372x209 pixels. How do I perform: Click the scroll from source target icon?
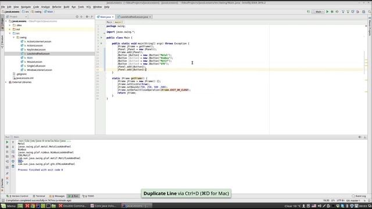click(77, 17)
